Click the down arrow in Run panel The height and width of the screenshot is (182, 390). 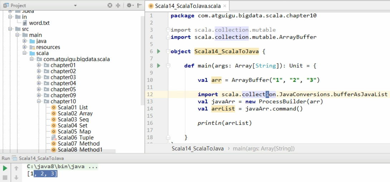(16, 177)
